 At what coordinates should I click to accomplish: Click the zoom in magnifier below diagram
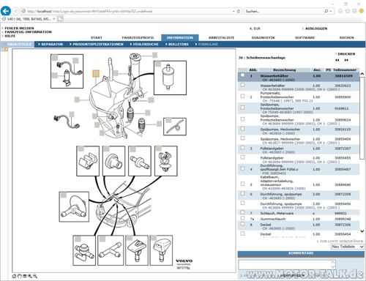30,276
